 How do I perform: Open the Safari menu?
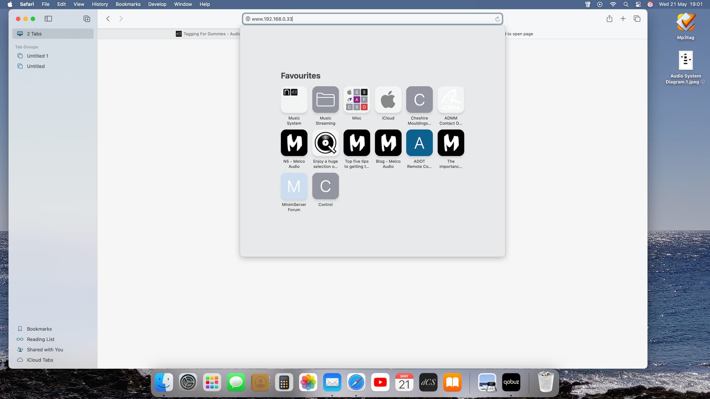[x=27, y=4]
